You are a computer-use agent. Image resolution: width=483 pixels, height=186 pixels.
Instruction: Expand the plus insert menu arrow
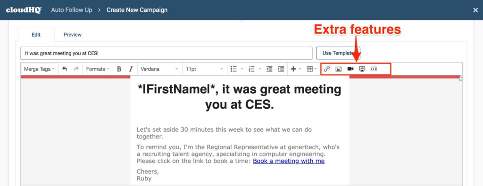[300, 69]
